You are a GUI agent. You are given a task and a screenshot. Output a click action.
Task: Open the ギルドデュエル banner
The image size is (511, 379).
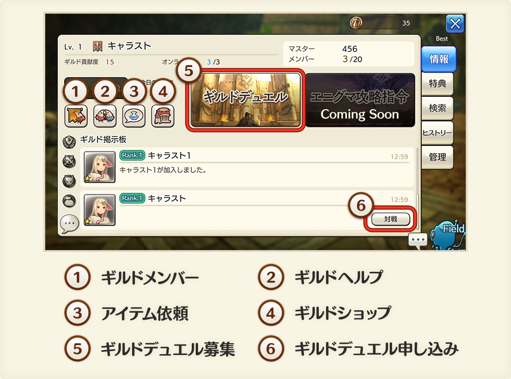(246, 99)
